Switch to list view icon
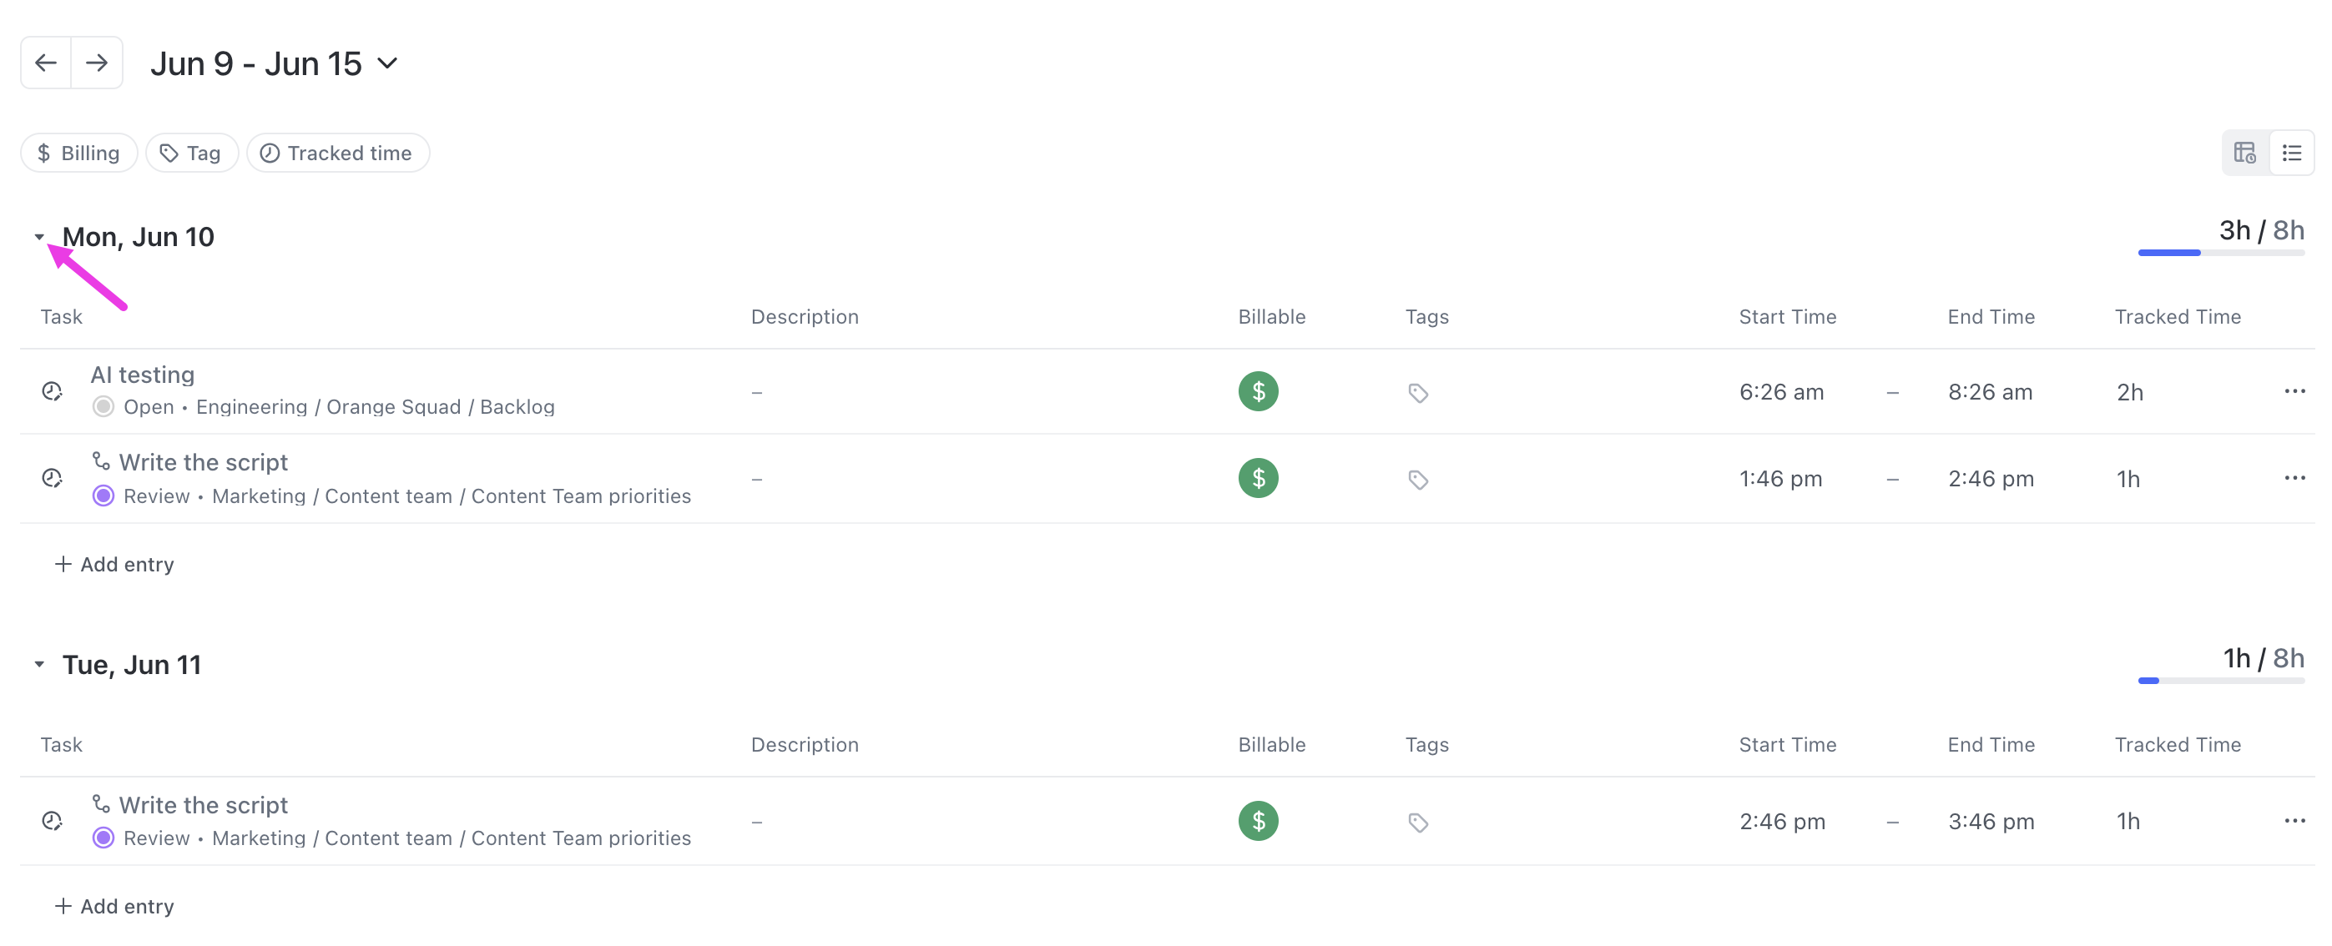 2291,153
